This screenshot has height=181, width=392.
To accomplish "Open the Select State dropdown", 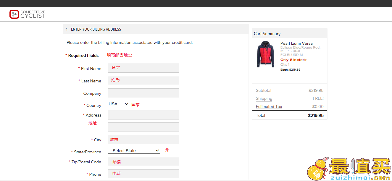I will [134, 151].
